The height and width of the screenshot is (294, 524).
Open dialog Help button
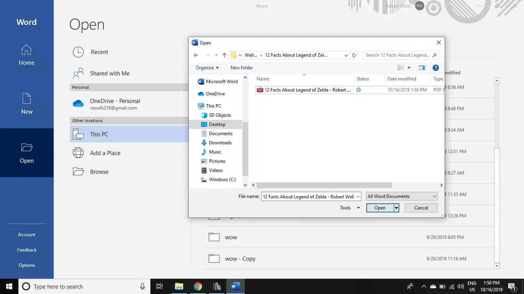point(435,68)
